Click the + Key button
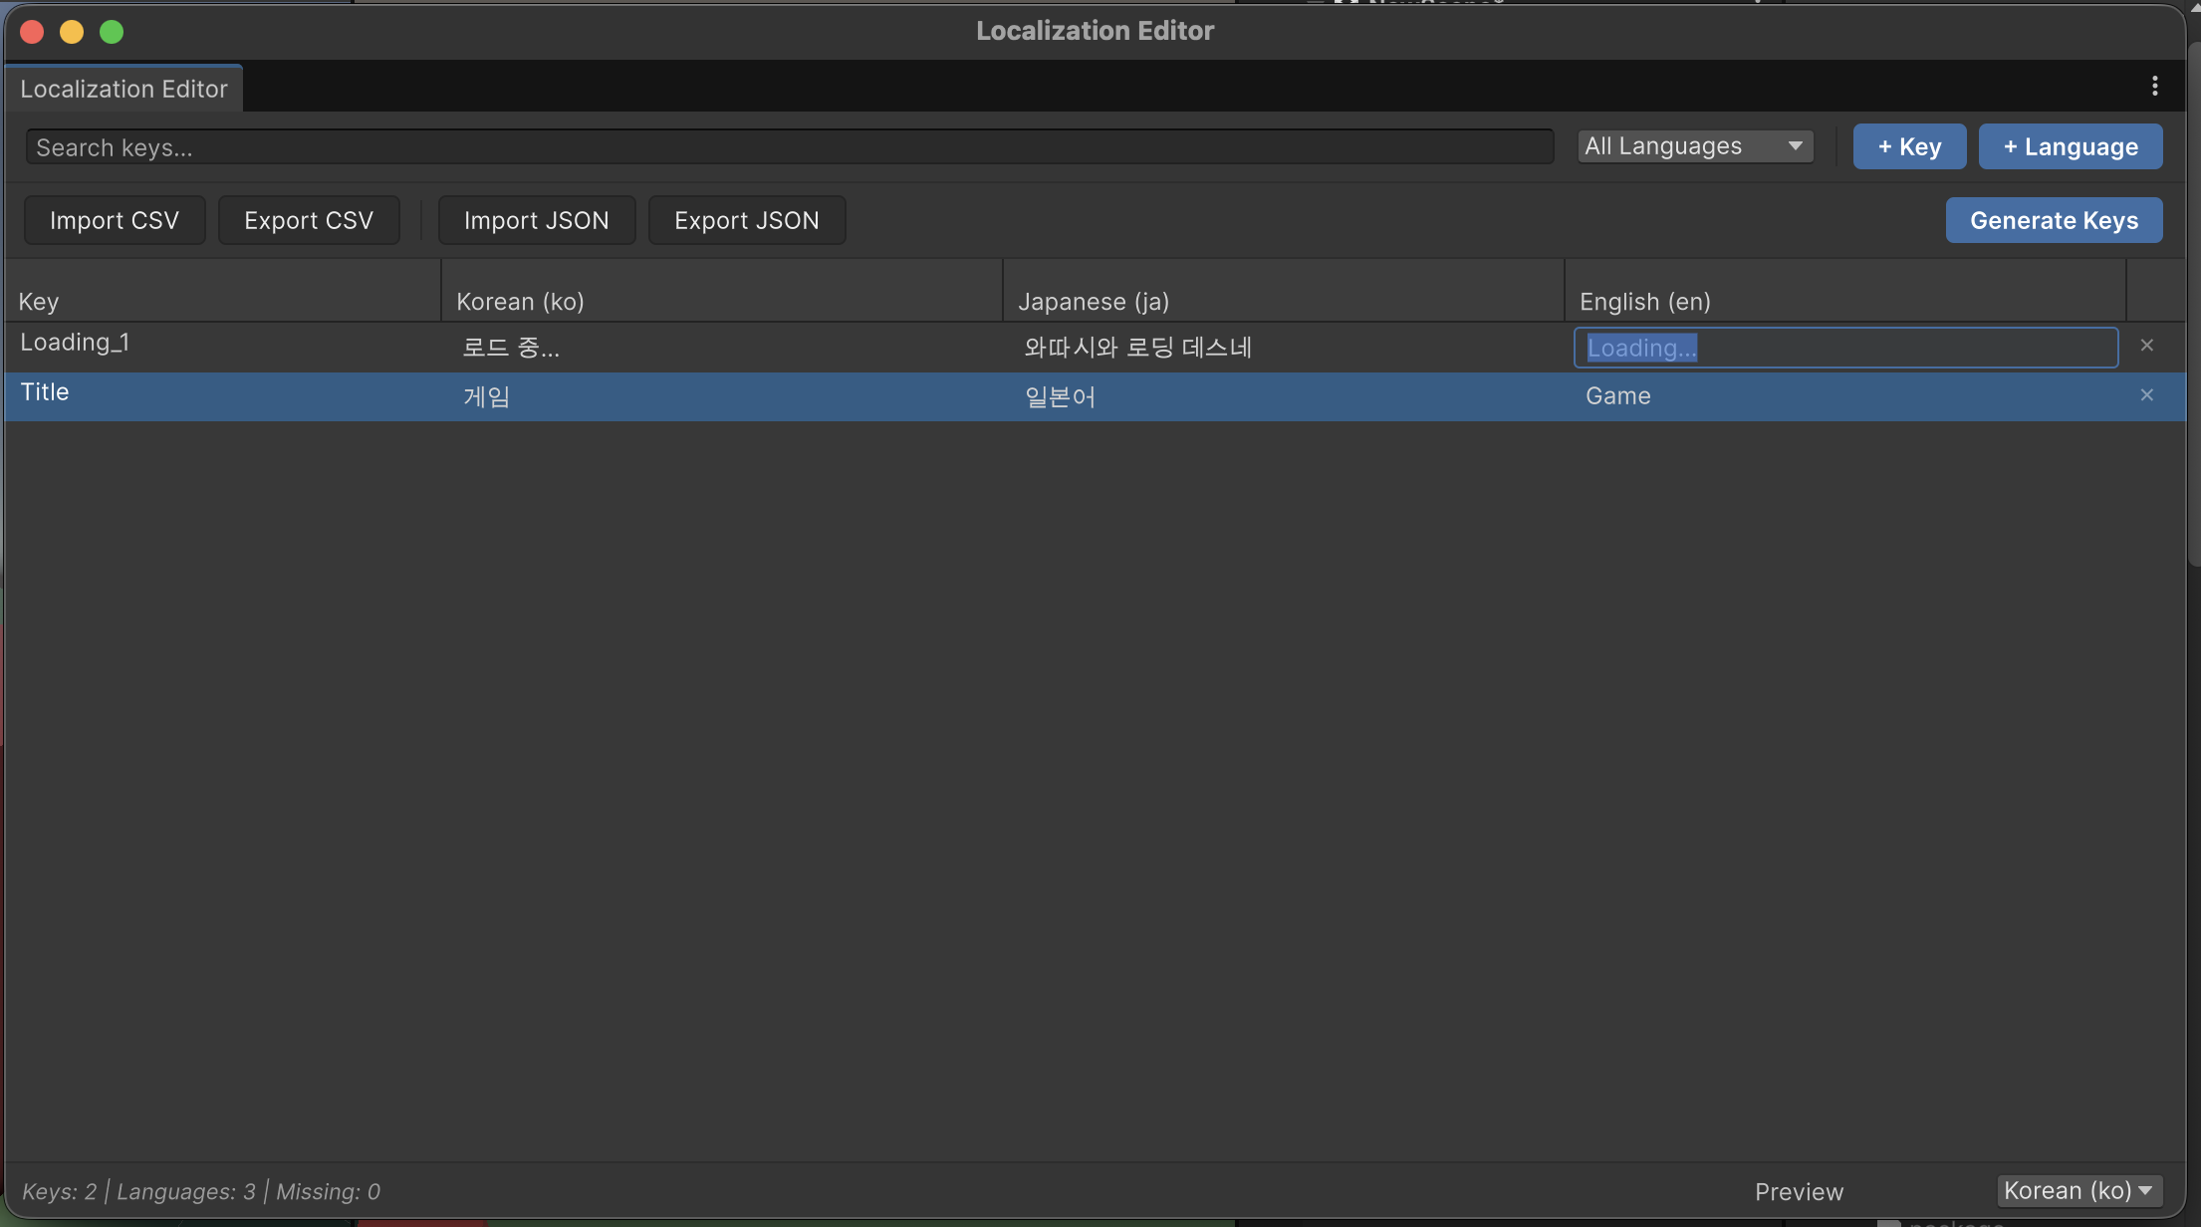Image resolution: width=2201 pixels, height=1227 pixels. [x=1908, y=146]
